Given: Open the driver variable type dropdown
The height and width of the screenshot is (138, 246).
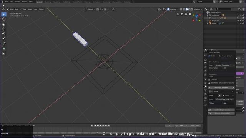Looking at the screenshot, I should pyautogui.click(x=211, y=92).
